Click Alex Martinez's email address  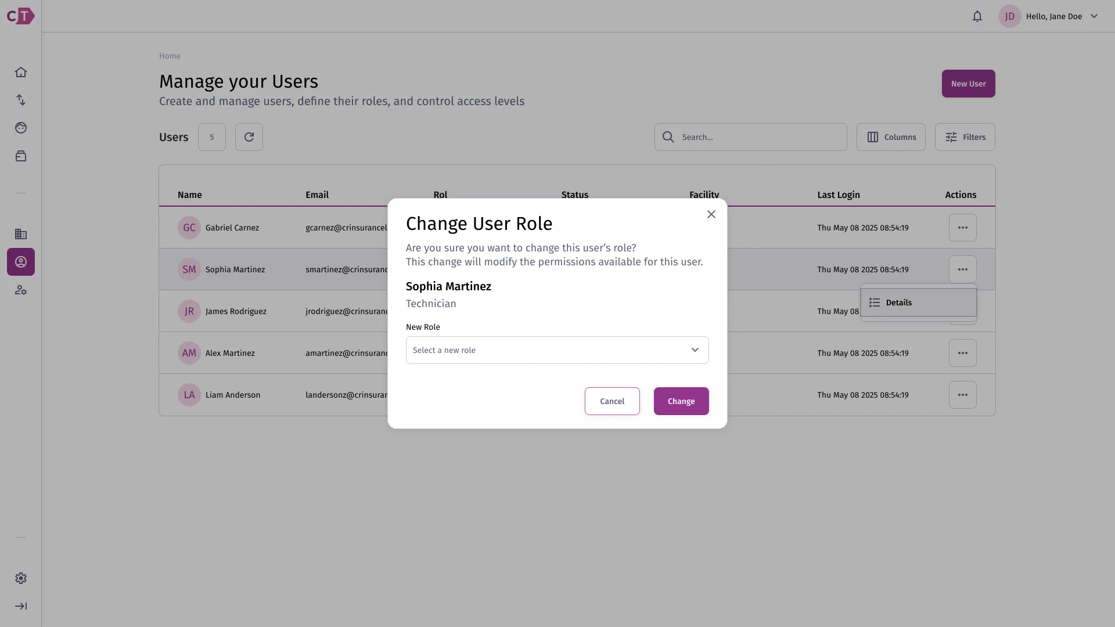tap(347, 353)
